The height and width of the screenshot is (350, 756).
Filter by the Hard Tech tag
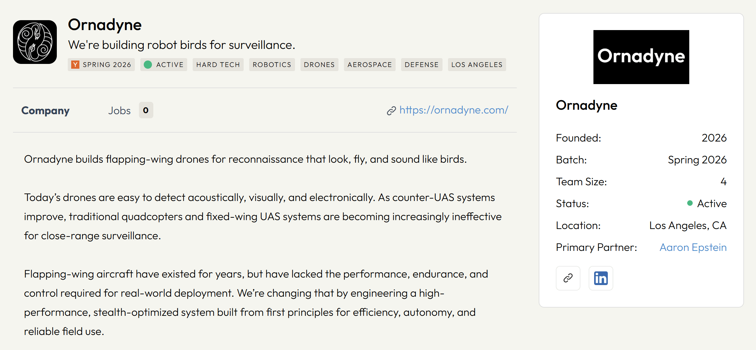pyautogui.click(x=218, y=65)
